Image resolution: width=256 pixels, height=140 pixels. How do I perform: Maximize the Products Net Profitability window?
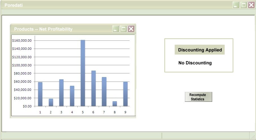tap(123, 29)
